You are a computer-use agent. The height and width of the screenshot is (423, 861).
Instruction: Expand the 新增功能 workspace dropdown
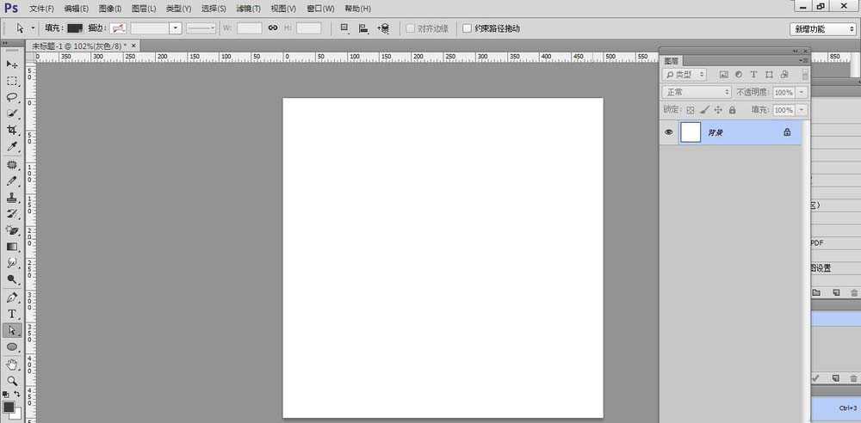point(822,29)
